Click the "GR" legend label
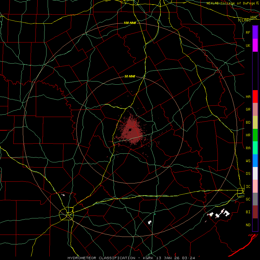Viewport: 260px width, 260px height. click(x=248, y=109)
